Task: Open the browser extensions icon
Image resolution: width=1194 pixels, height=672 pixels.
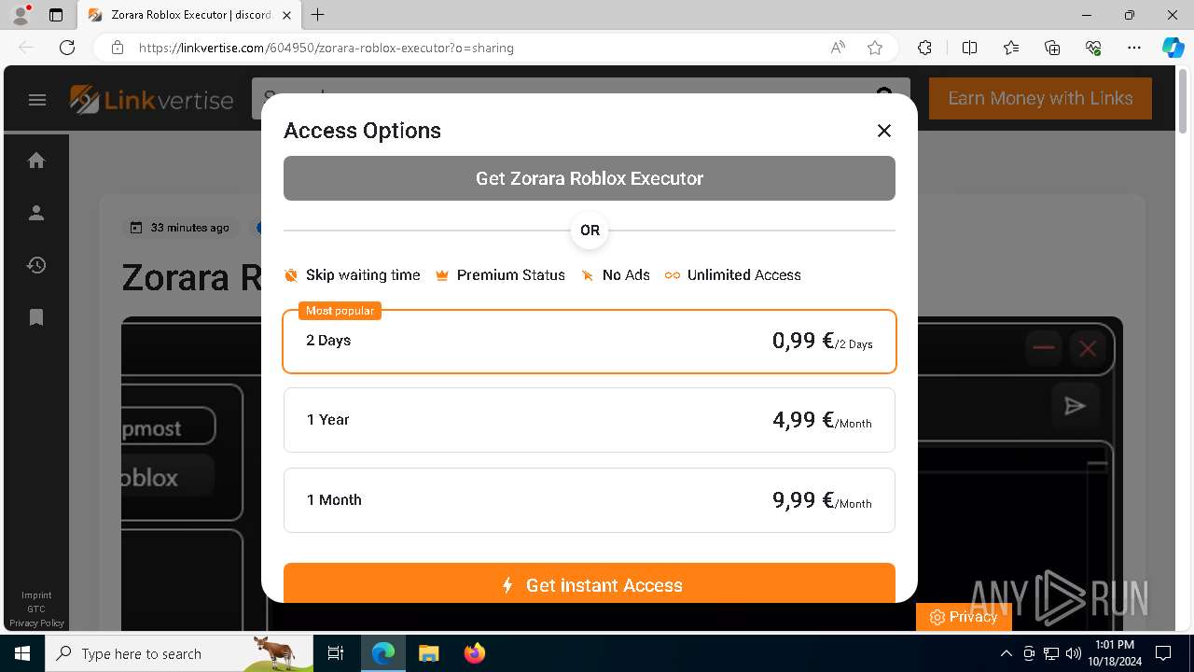Action: (x=924, y=48)
